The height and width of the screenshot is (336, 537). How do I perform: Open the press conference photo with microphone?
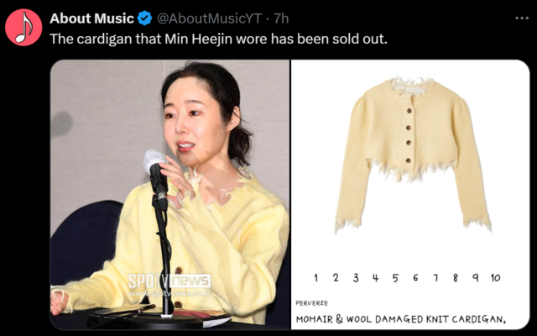coord(169,194)
